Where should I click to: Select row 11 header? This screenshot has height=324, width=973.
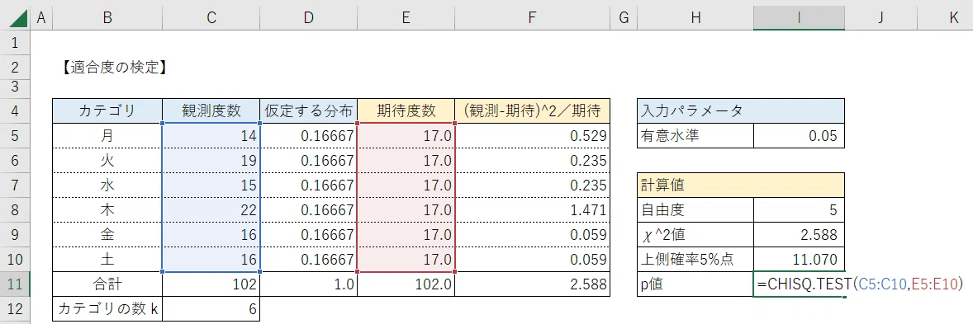(15, 284)
